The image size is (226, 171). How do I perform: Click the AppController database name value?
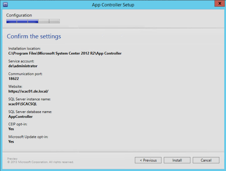pyautogui.click(x=20, y=116)
